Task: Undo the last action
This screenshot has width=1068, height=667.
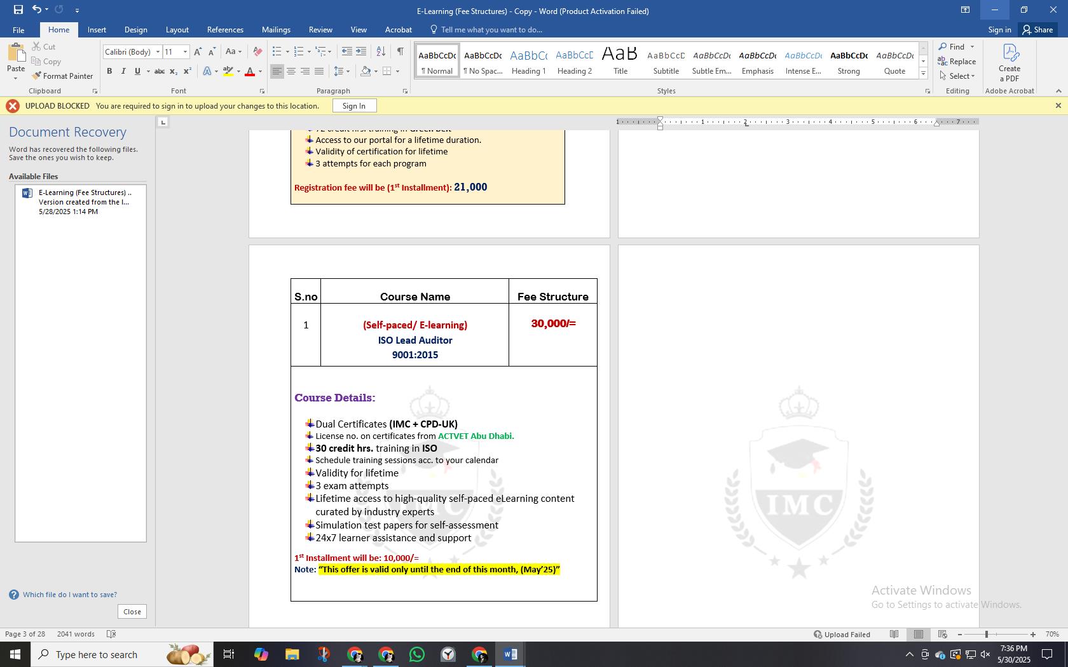Action: click(36, 10)
